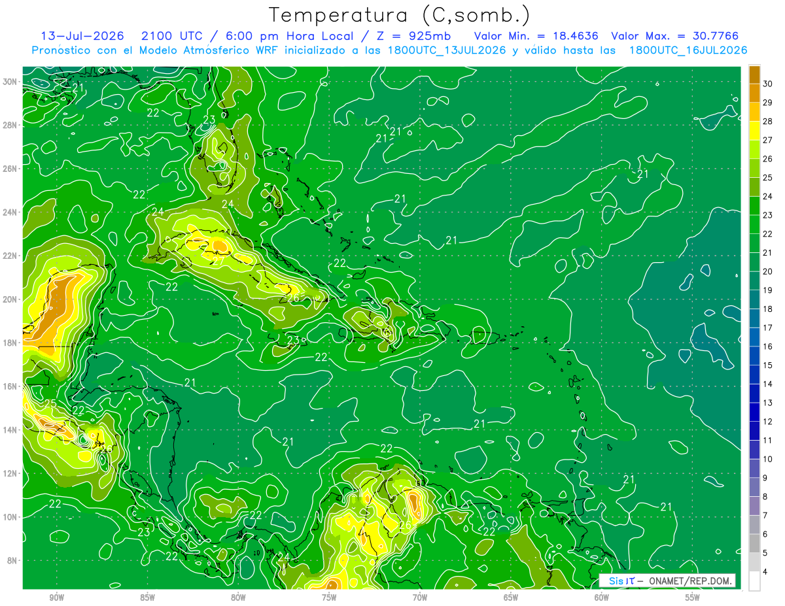
Task: Click the '18N' latitude label
Action: click(10, 343)
